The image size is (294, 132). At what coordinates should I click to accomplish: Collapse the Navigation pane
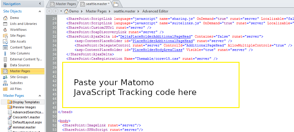(x=40, y=4)
